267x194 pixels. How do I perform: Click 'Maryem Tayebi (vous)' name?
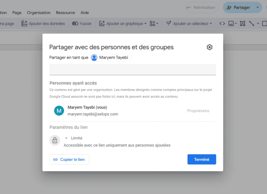87,108
